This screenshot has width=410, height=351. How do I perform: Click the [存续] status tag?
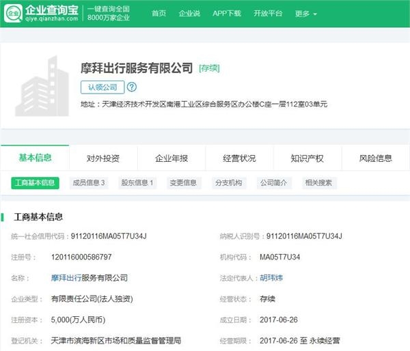pyautogui.click(x=209, y=68)
